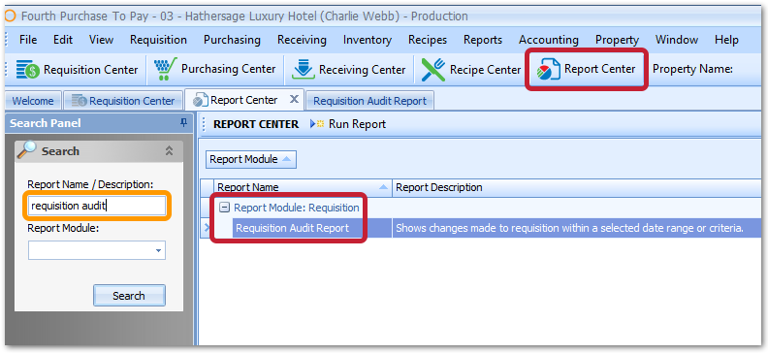Image resolution: width=768 pixels, height=354 pixels.
Task: Open Report Center pie chart icon
Action: [x=548, y=70]
